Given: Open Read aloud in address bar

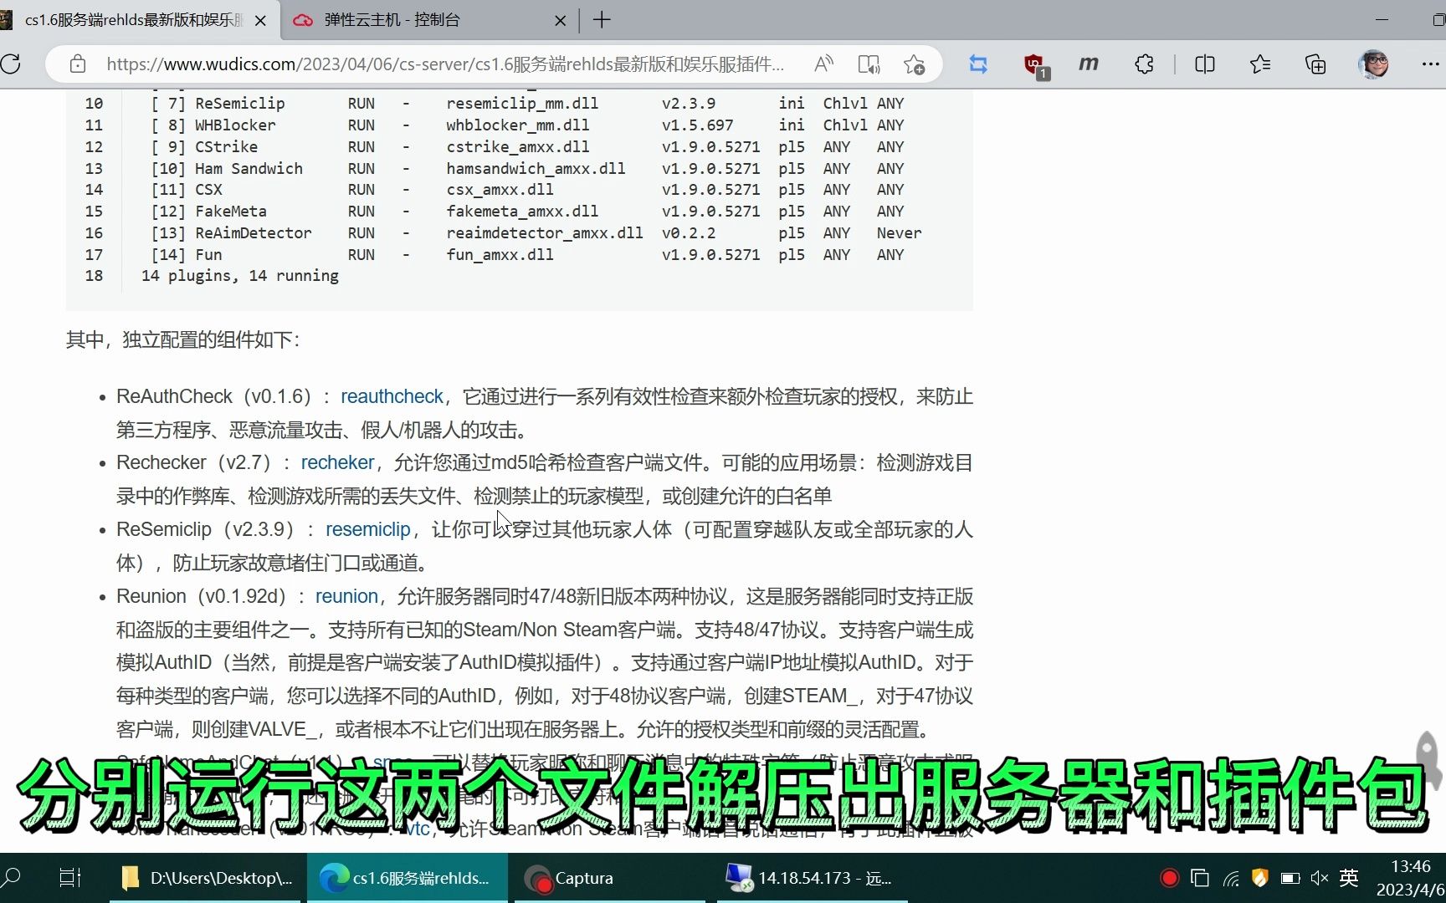Looking at the screenshot, I should click(x=824, y=64).
